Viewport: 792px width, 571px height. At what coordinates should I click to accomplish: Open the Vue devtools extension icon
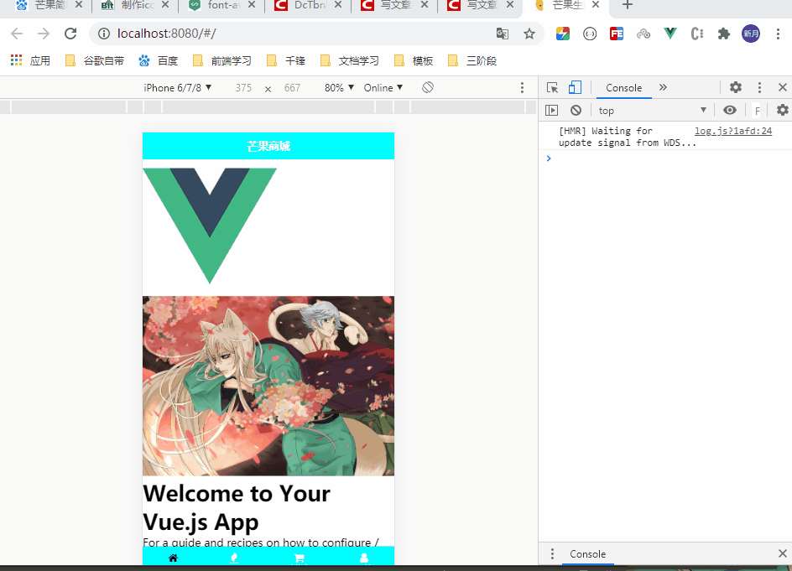670,34
